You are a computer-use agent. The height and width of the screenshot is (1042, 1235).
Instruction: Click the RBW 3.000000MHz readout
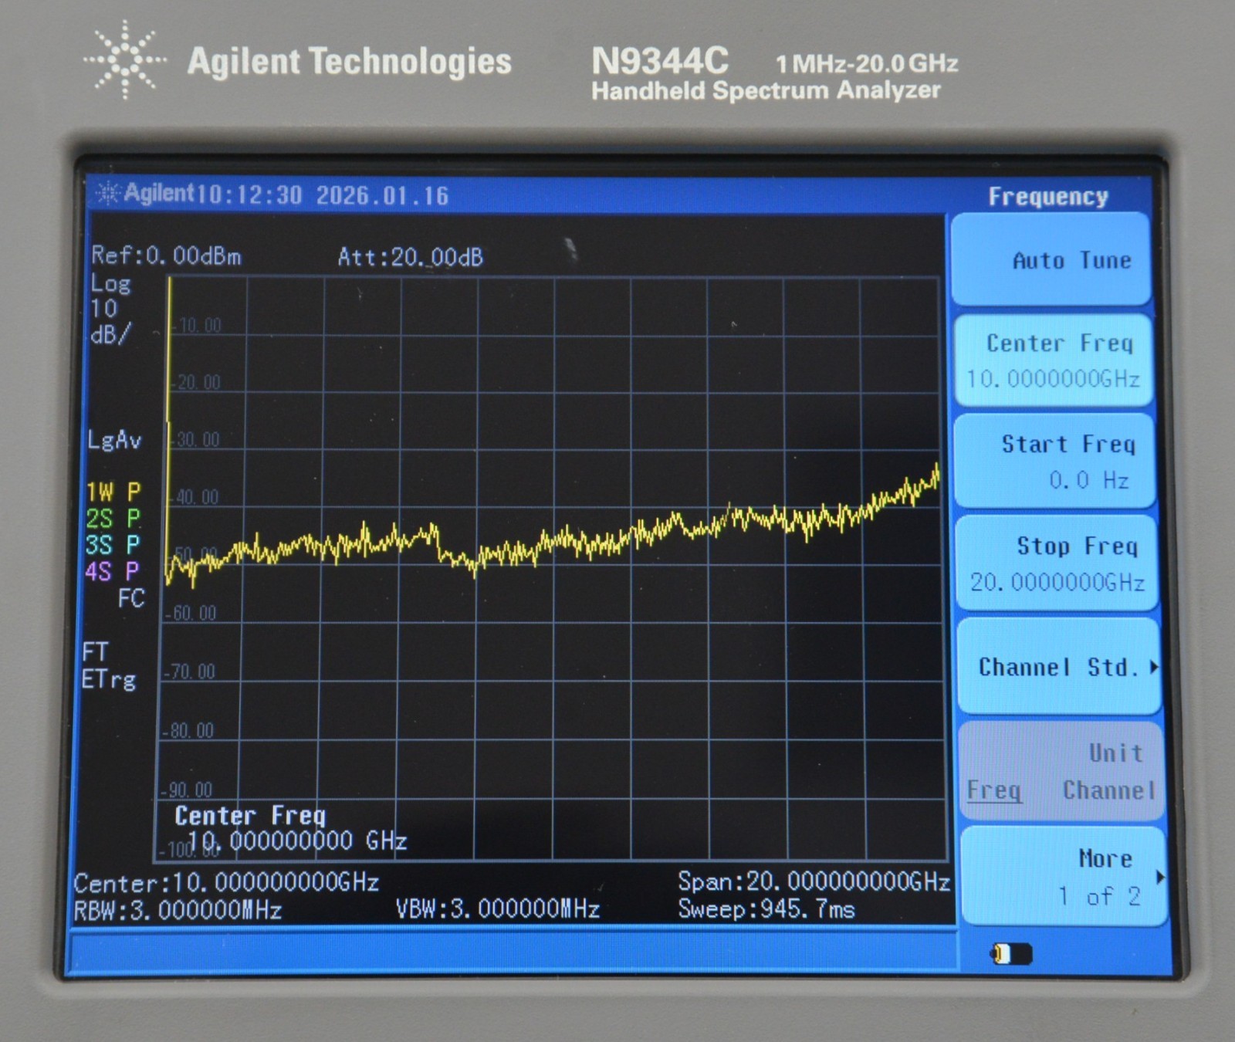pyautogui.click(x=178, y=911)
